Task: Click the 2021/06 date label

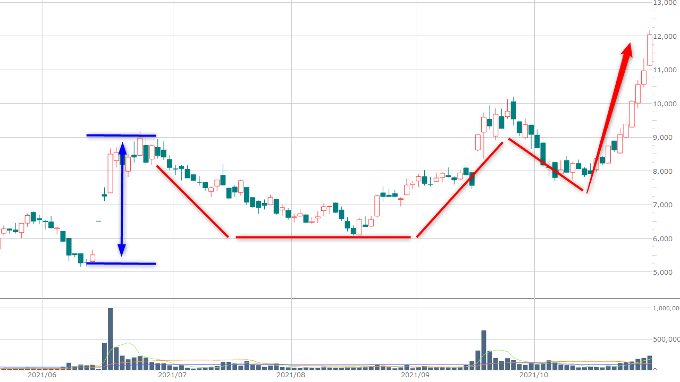Action: [x=42, y=375]
